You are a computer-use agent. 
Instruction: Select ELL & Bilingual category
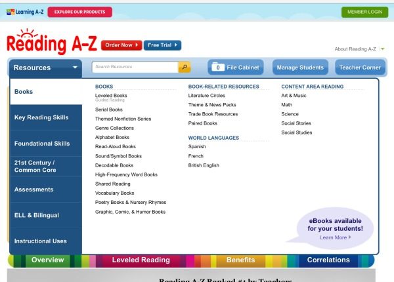click(46, 215)
